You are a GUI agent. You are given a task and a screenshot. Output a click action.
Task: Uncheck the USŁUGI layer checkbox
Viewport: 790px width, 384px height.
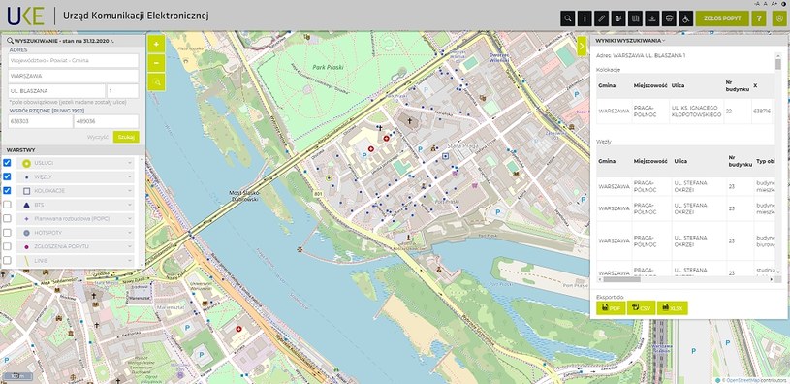tap(7, 163)
